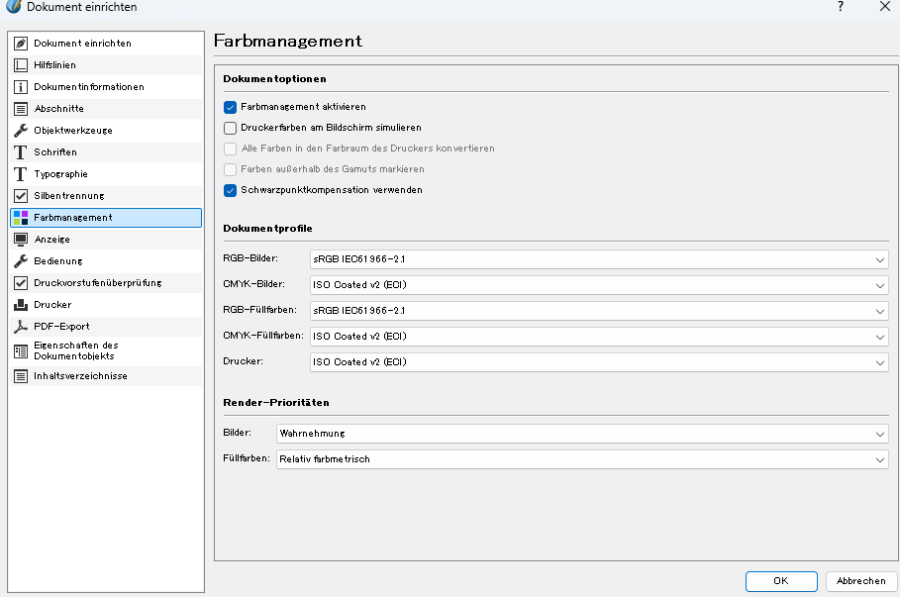Enable Druckerfarben am Bildschirm simulieren
Viewport: 900px width, 597px height.
coord(231,128)
